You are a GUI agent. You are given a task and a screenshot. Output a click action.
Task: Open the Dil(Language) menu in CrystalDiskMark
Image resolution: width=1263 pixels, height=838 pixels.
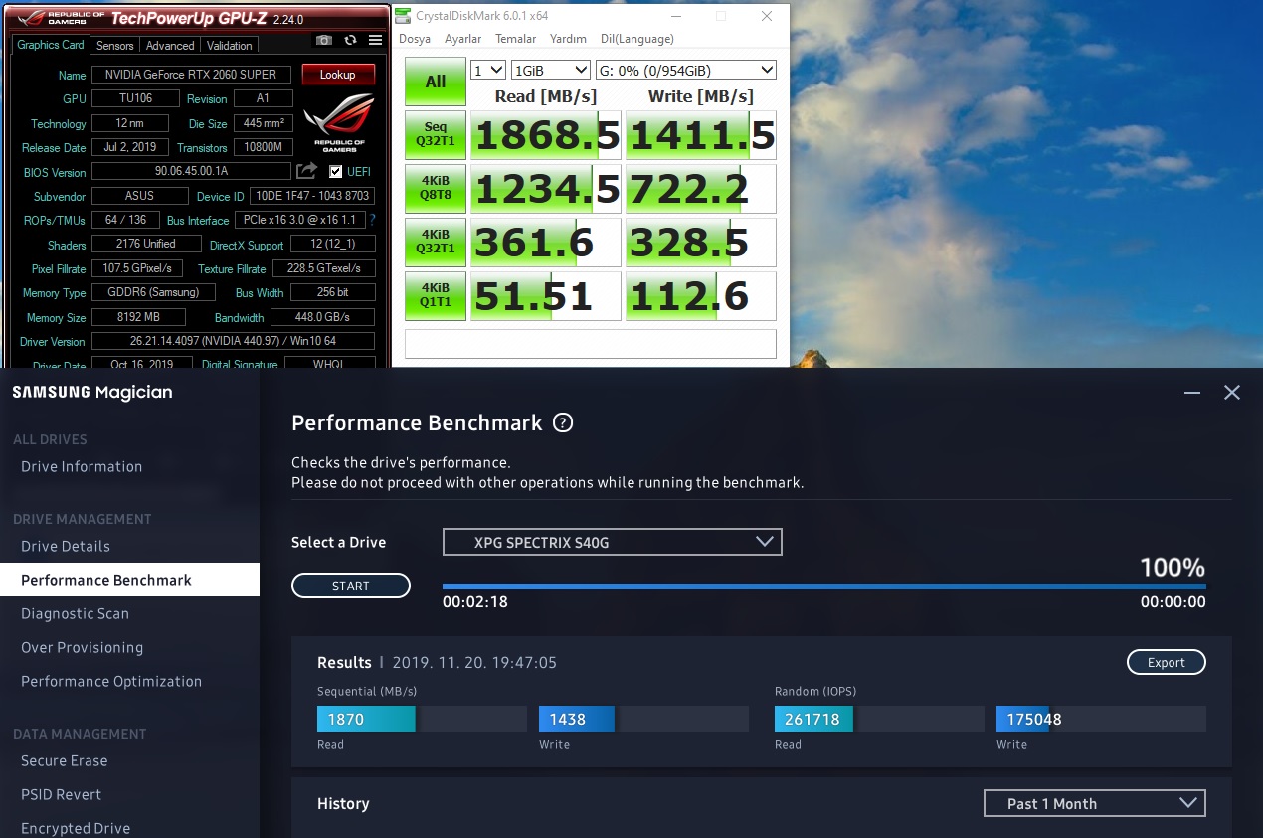(x=637, y=39)
